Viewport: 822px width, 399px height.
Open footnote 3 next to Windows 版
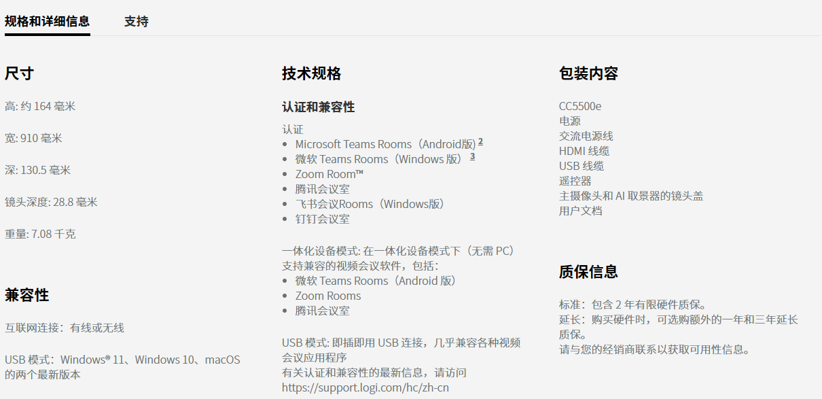473,157
